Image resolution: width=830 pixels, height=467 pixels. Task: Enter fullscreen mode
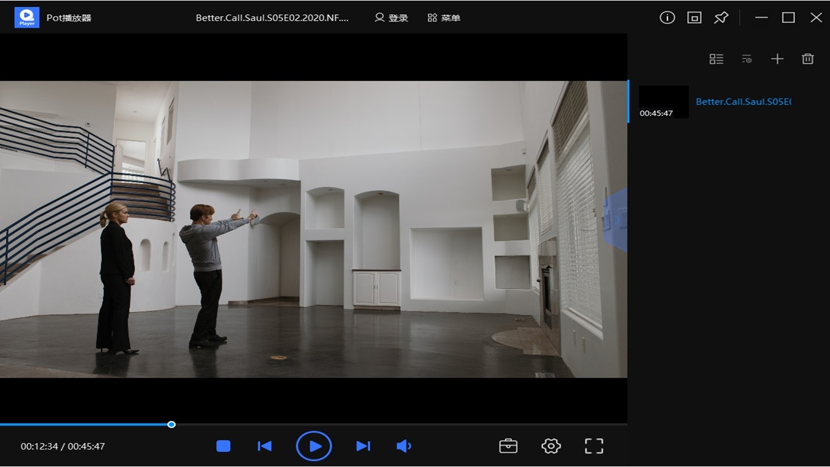pos(594,446)
